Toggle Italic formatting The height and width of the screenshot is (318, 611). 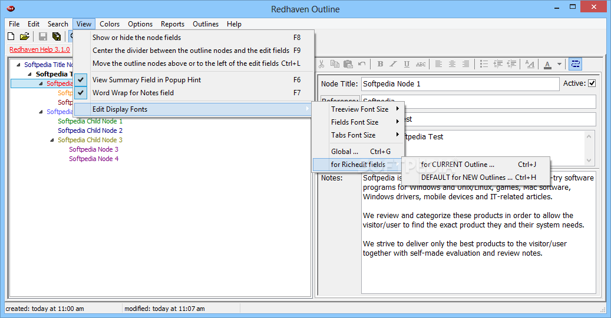click(x=393, y=64)
